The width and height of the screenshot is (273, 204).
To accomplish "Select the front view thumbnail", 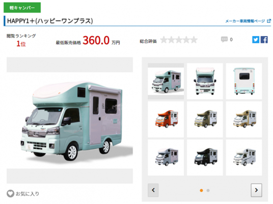I will [205, 81].
